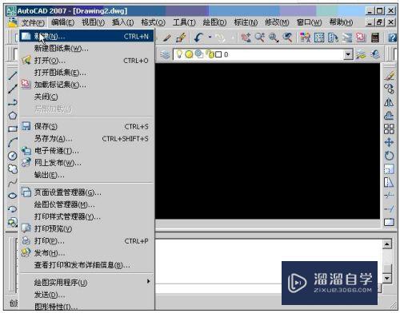Click the Help question mark icon
400x313 pixels.
tap(392, 38)
